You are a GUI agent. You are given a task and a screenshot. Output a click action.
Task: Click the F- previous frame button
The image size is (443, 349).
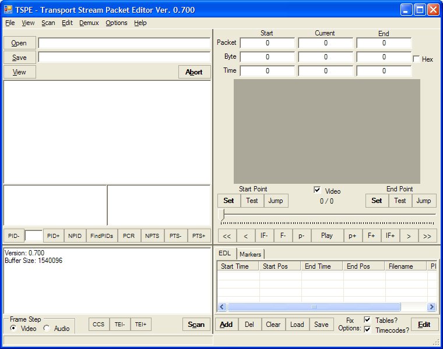(283, 236)
